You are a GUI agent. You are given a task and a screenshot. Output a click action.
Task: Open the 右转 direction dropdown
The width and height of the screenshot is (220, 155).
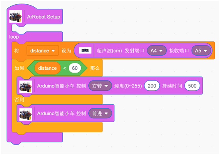100,86
